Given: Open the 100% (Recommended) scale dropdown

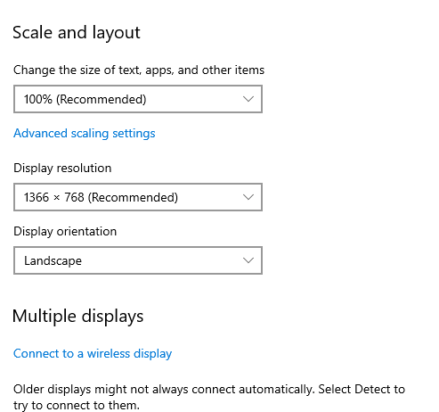Looking at the screenshot, I should (138, 99).
